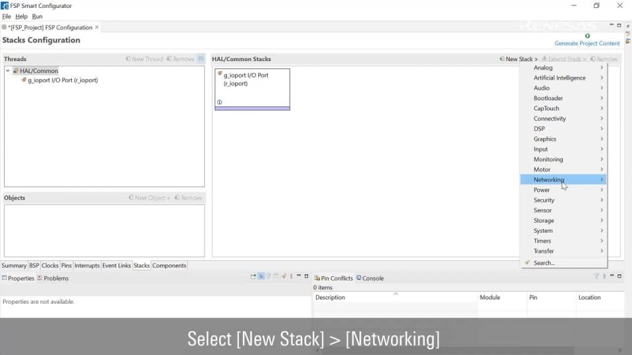The height and width of the screenshot is (355, 632).
Task: Expand the Bootloader submenu
Action: tap(564, 98)
